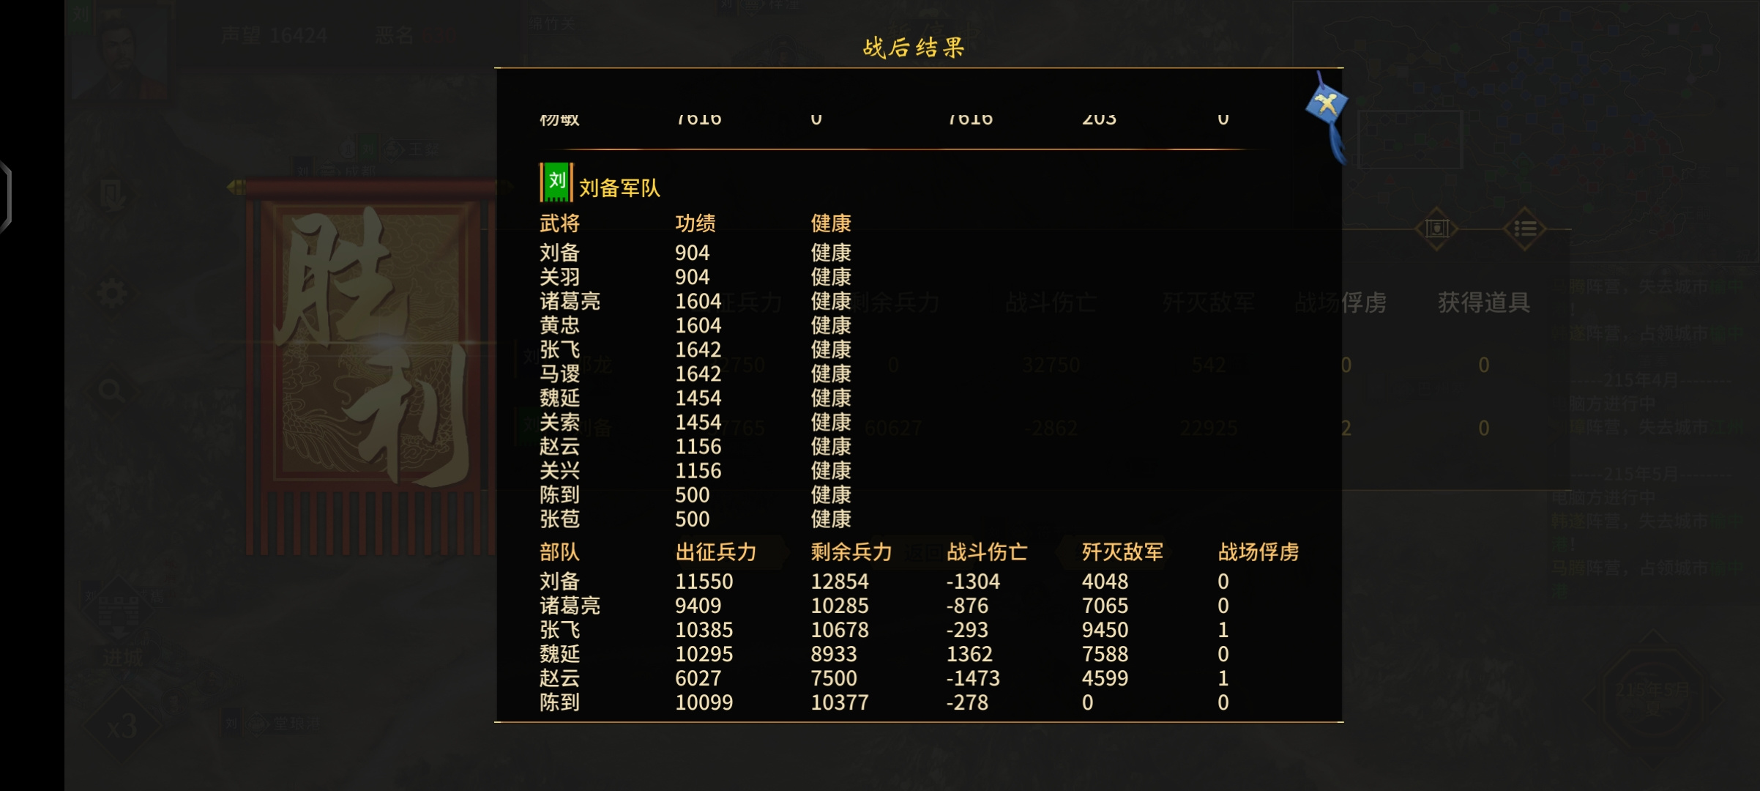Click the 部队 column header
1760x791 pixels.
(559, 552)
